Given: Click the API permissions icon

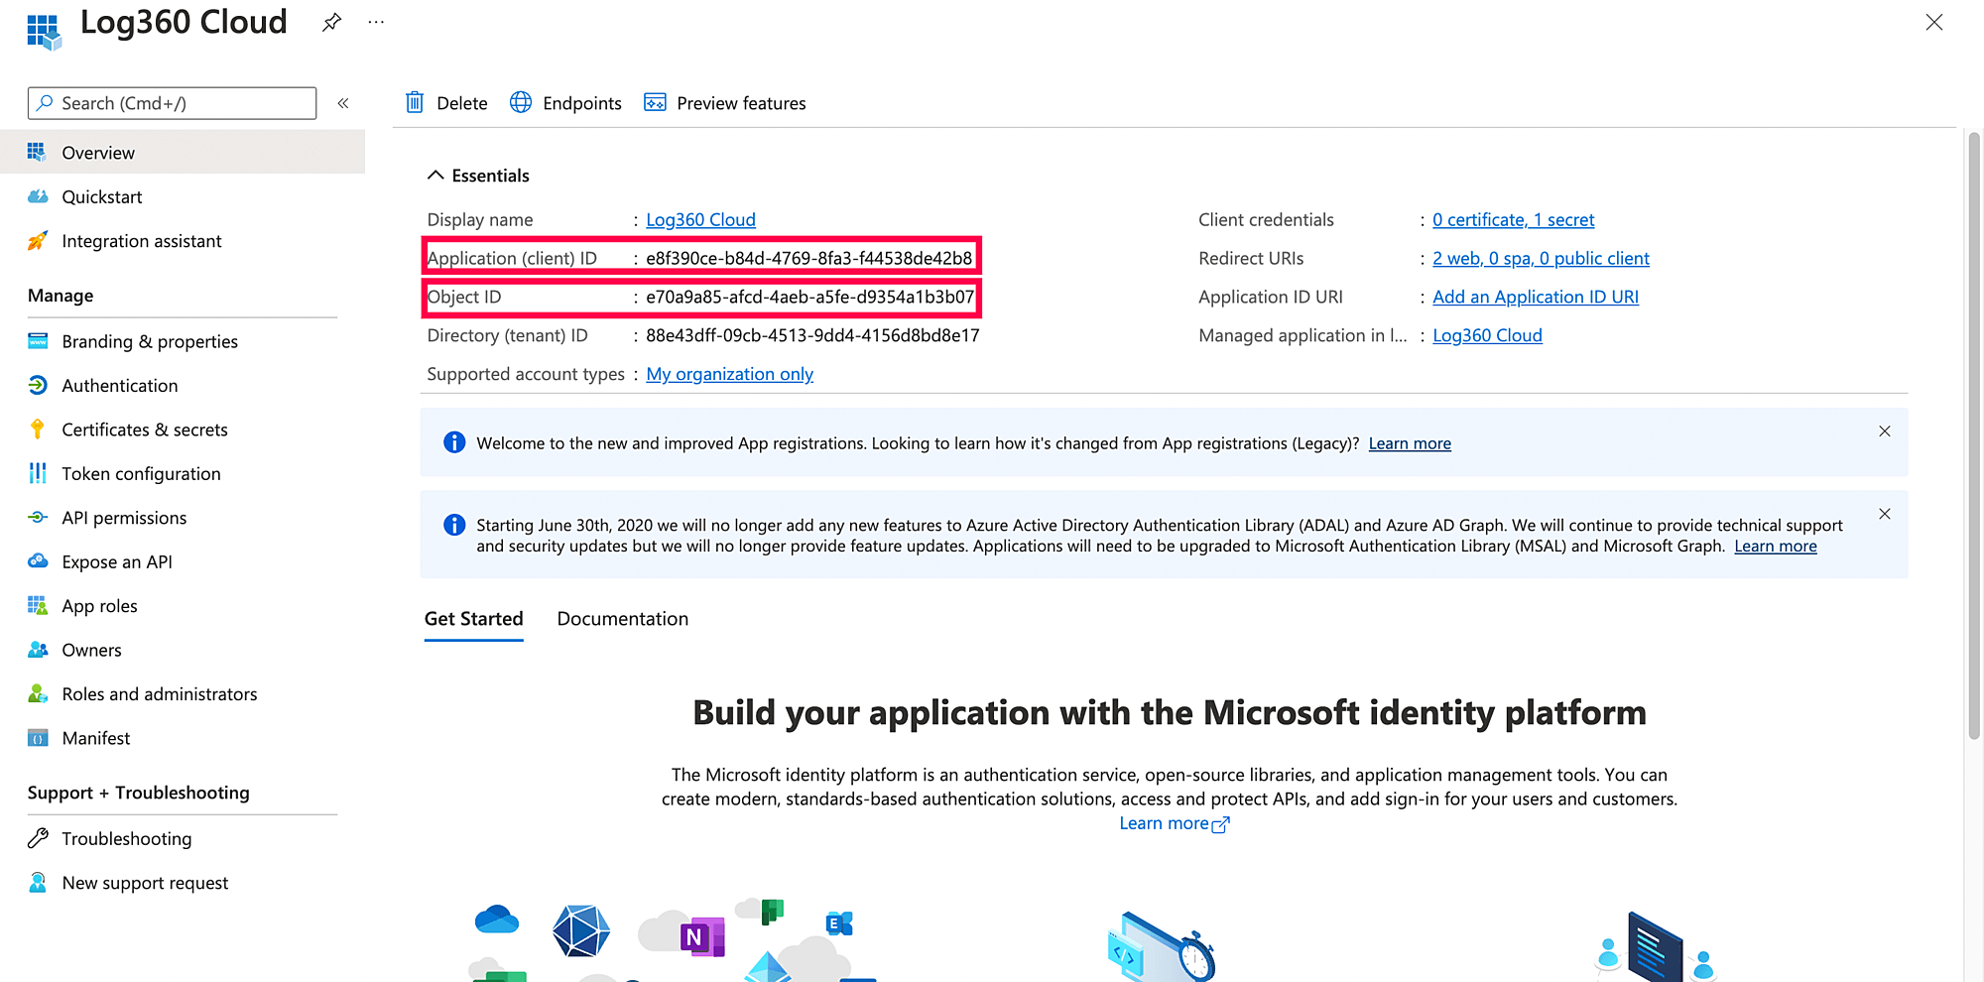Looking at the screenshot, I should point(38,517).
